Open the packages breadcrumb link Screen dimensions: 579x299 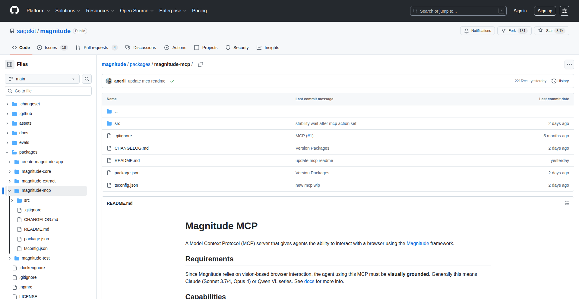[x=140, y=64]
